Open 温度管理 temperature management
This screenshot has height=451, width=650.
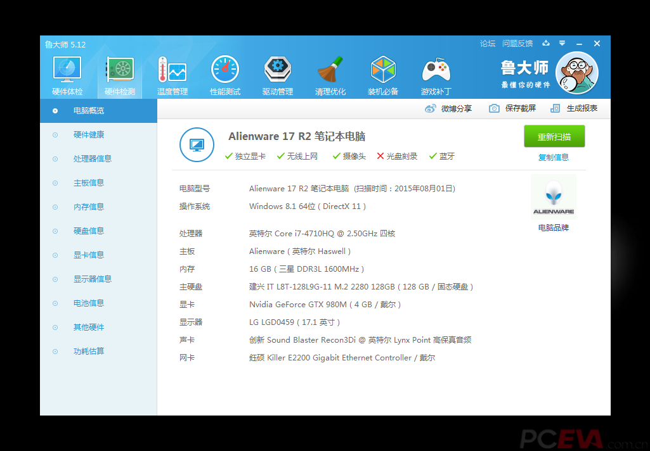(172, 75)
